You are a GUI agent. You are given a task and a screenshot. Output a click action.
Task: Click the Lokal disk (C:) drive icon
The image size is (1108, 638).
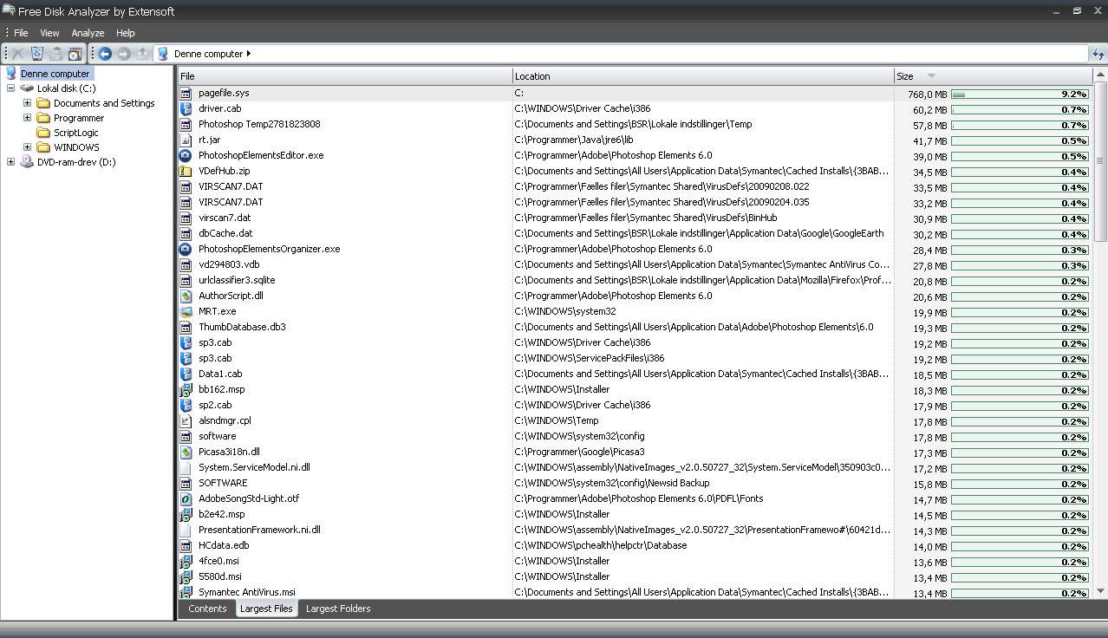point(27,88)
